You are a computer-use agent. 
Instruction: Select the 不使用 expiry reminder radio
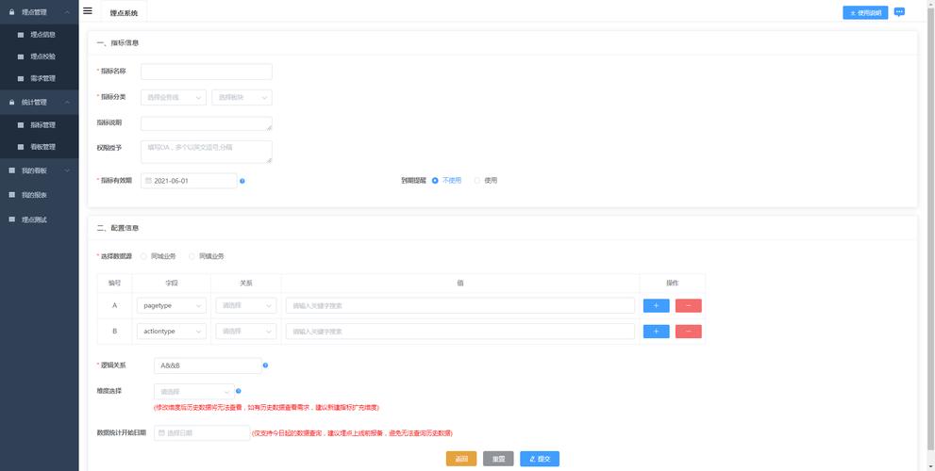435,181
